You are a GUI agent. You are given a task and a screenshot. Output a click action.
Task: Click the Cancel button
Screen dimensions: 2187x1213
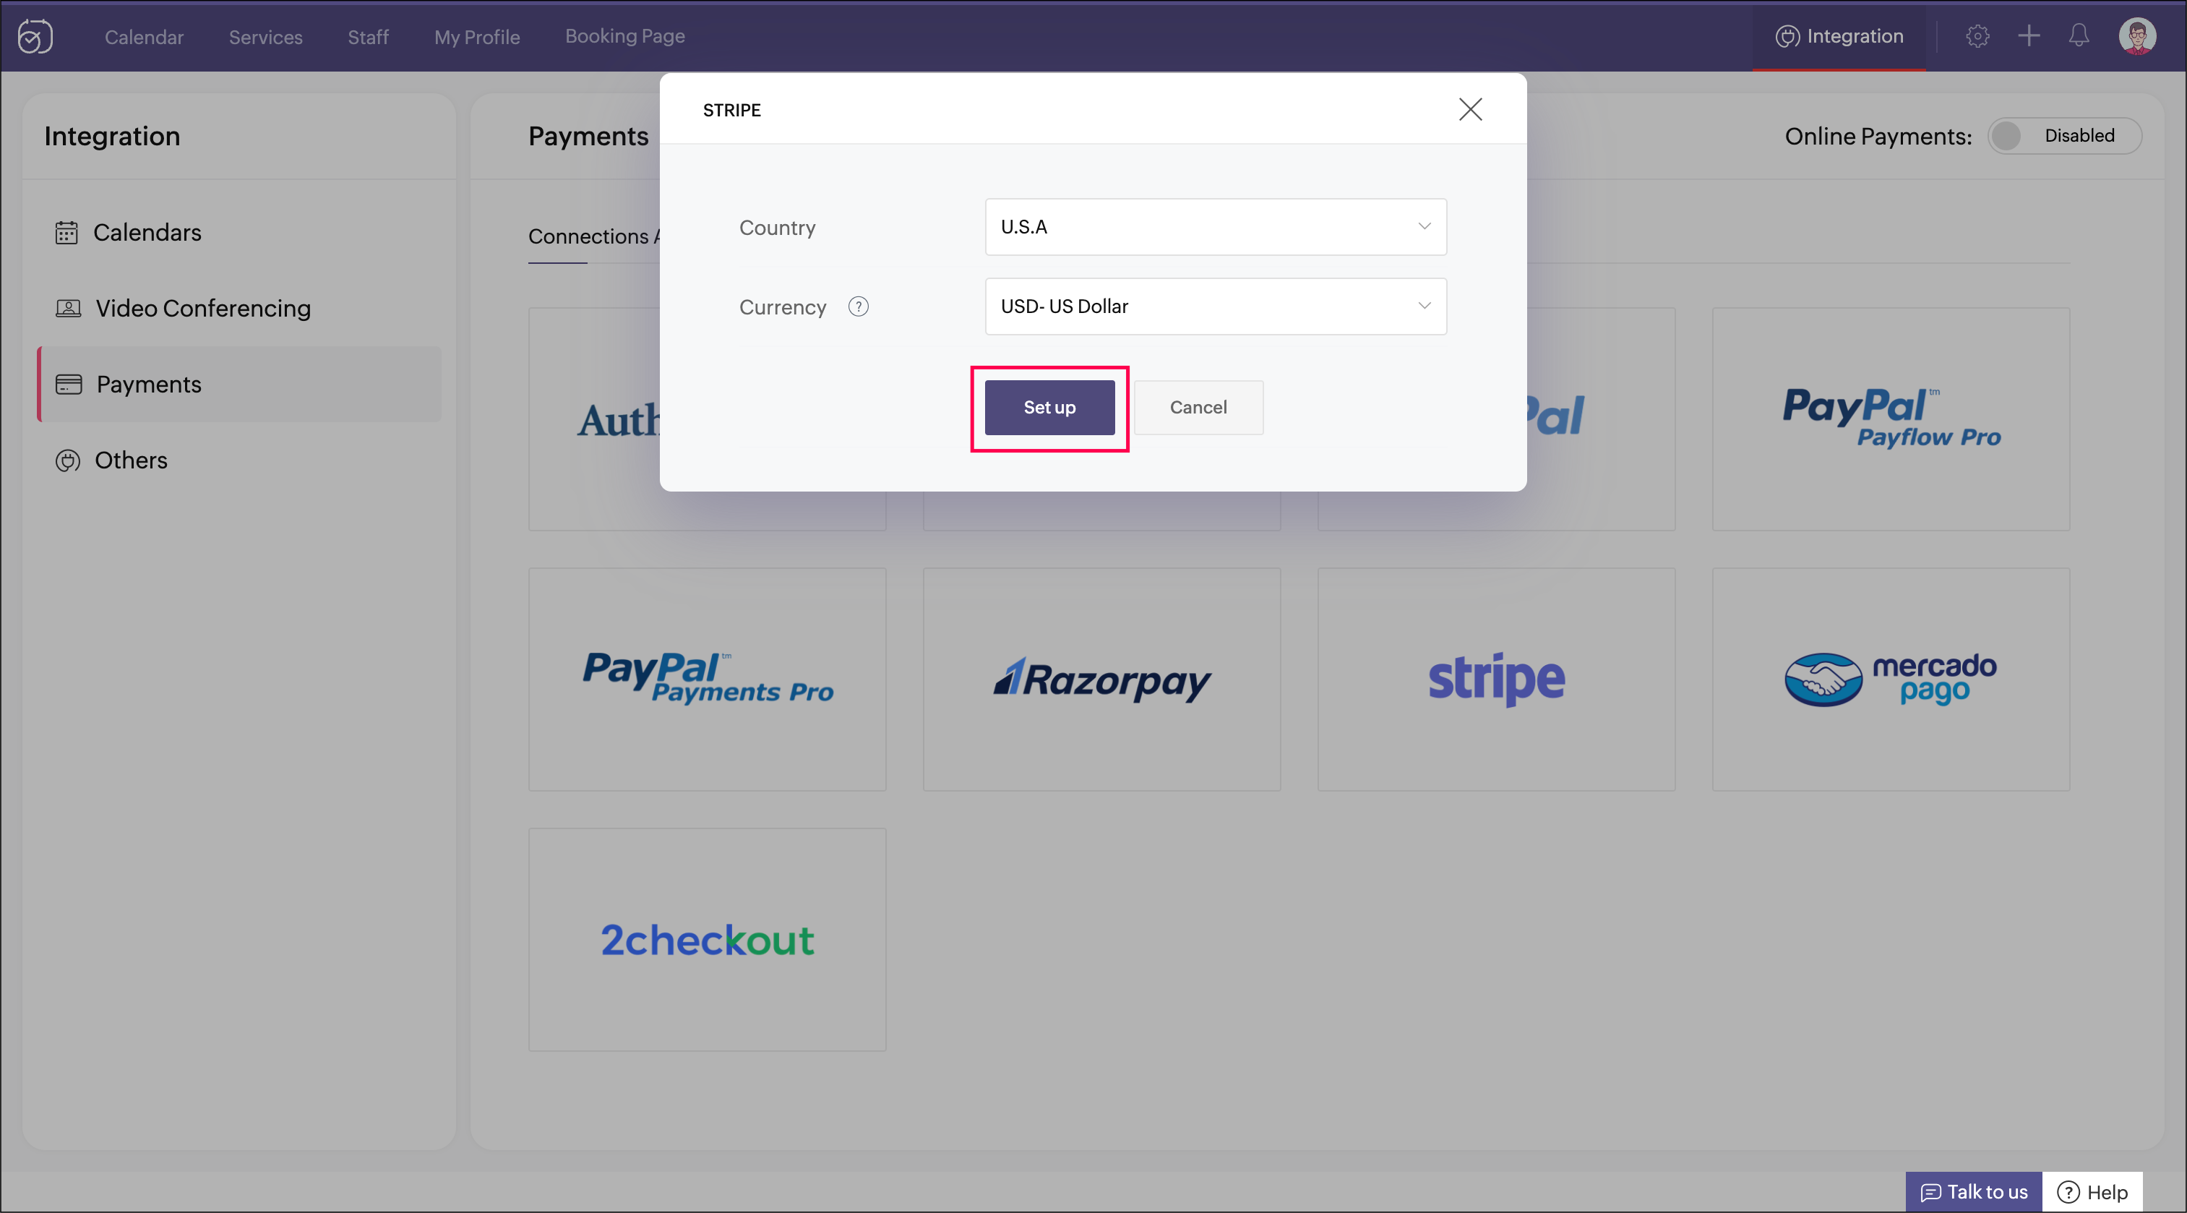coord(1198,408)
